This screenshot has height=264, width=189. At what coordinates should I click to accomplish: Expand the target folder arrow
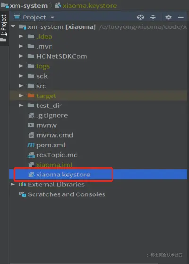click(21, 96)
